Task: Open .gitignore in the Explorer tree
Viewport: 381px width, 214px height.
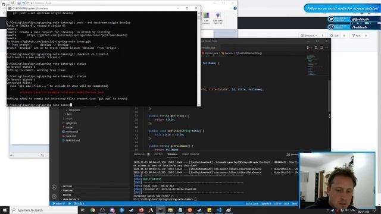Action: [x=71, y=123]
